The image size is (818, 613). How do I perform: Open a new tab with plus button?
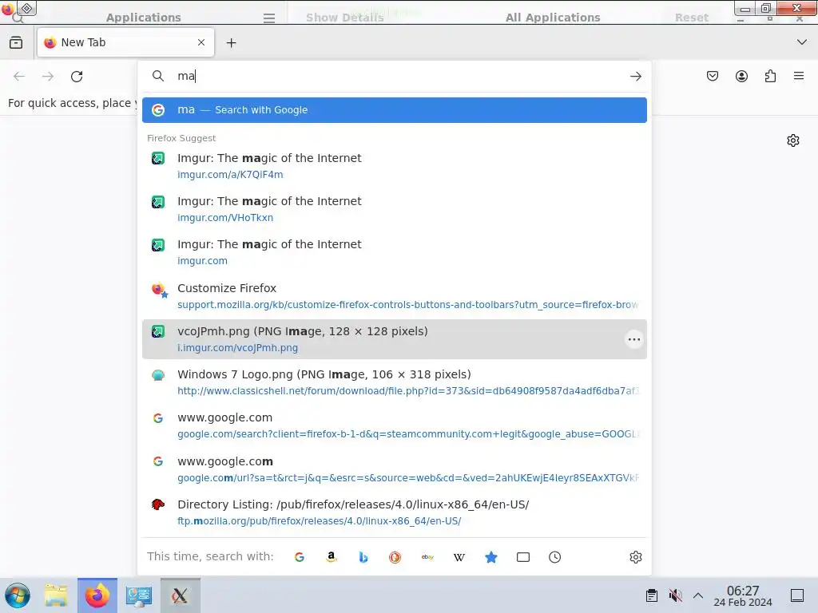(231, 43)
